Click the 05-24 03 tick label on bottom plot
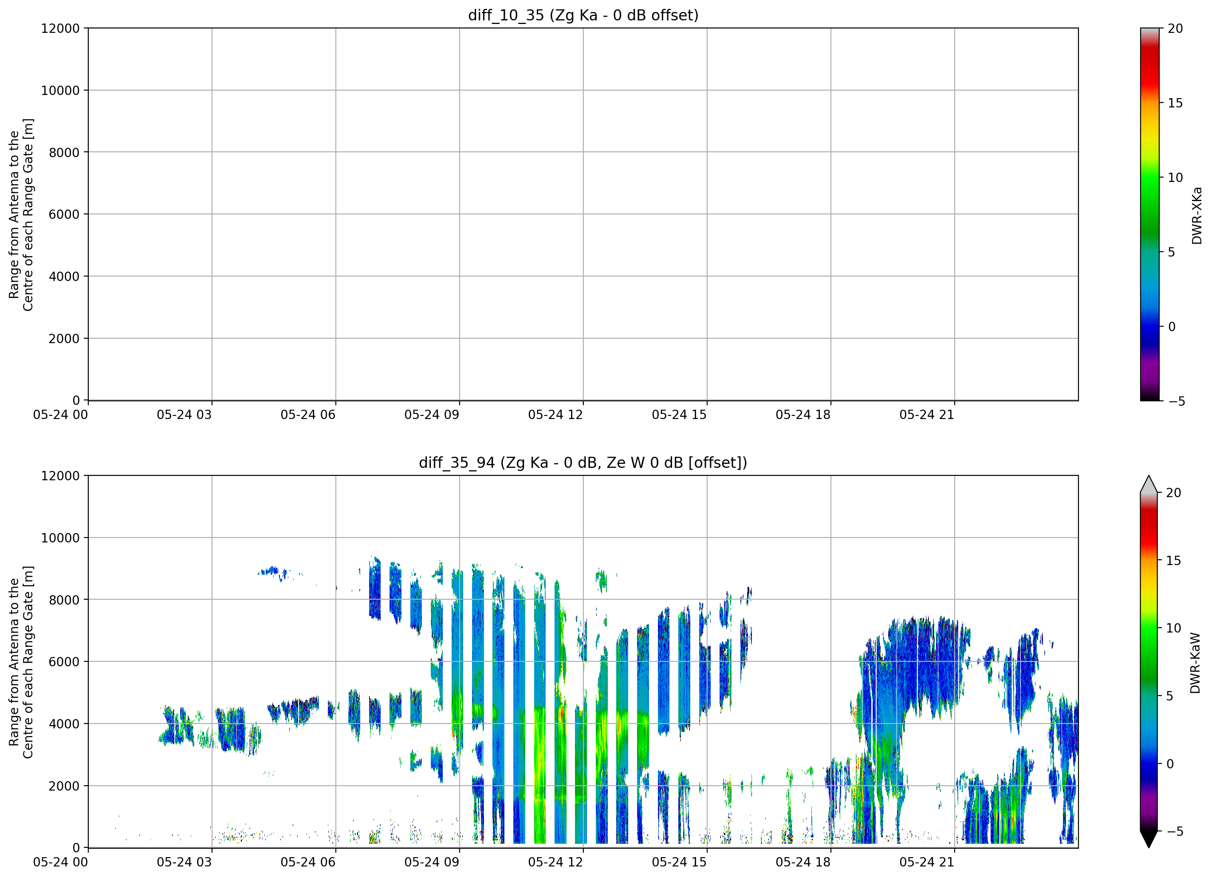 (185, 862)
